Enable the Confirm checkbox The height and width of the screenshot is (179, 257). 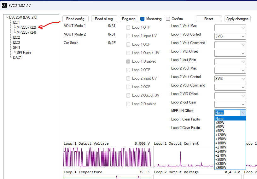click(168, 19)
